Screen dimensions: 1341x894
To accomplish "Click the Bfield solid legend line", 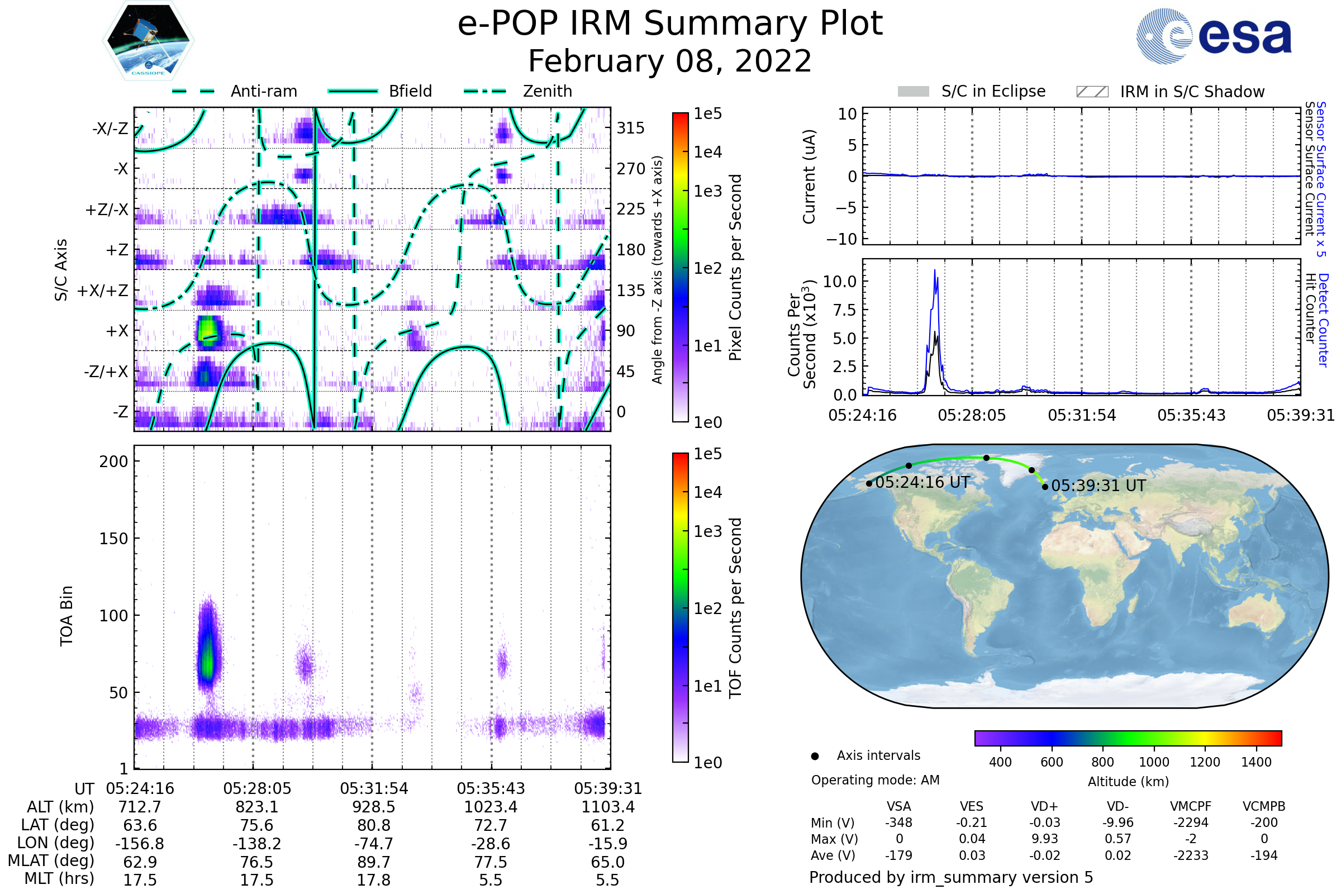I will click(353, 91).
